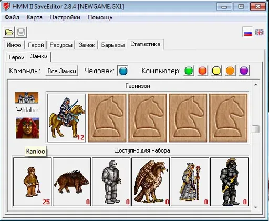Toggle the blue human player button
This screenshot has width=269, height=221.
(123, 71)
